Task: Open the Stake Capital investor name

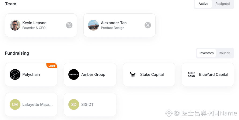Action: (152, 74)
